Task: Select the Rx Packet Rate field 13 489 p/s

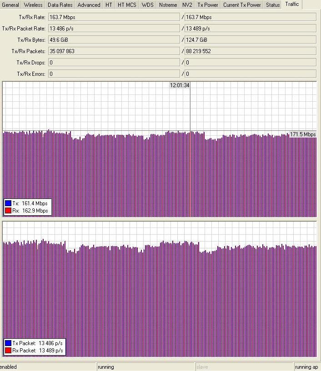Action: tap(251, 29)
